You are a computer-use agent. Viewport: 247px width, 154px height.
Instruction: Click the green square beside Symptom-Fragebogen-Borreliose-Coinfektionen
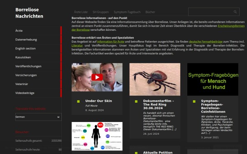point(194,101)
